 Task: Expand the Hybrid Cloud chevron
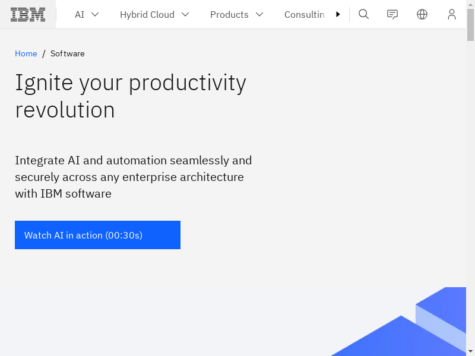pos(185,14)
